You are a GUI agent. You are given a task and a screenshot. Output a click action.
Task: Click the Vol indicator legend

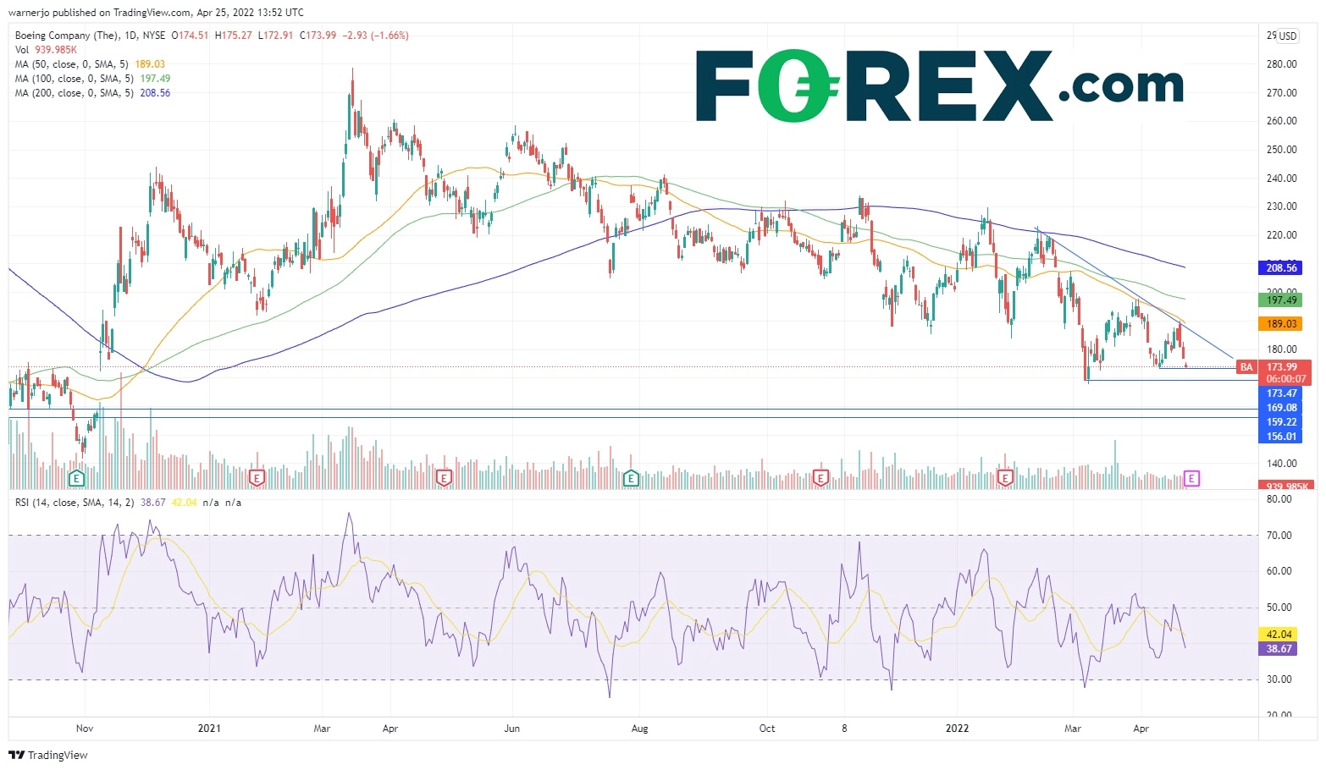[22, 50]
